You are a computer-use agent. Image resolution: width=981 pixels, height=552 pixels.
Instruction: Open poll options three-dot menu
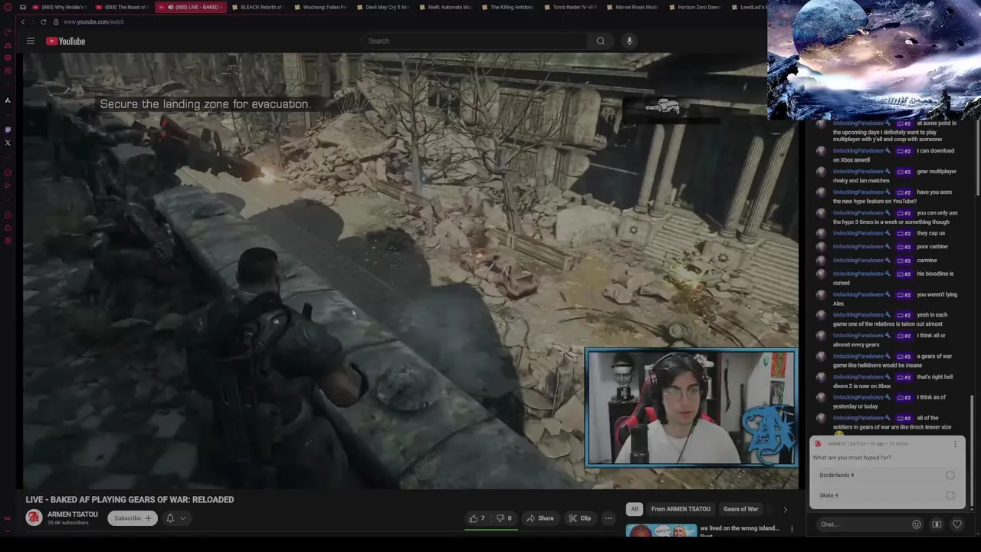(955, 444)
